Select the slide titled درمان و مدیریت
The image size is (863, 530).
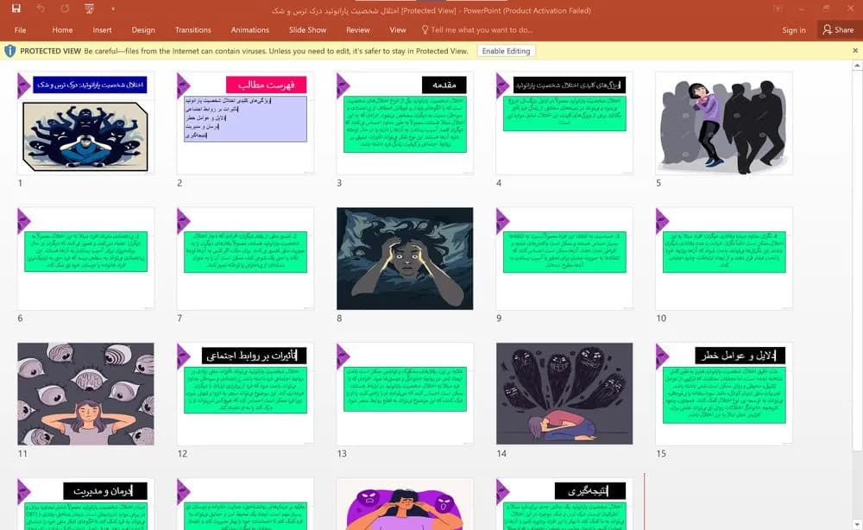(x=85, y=503)
